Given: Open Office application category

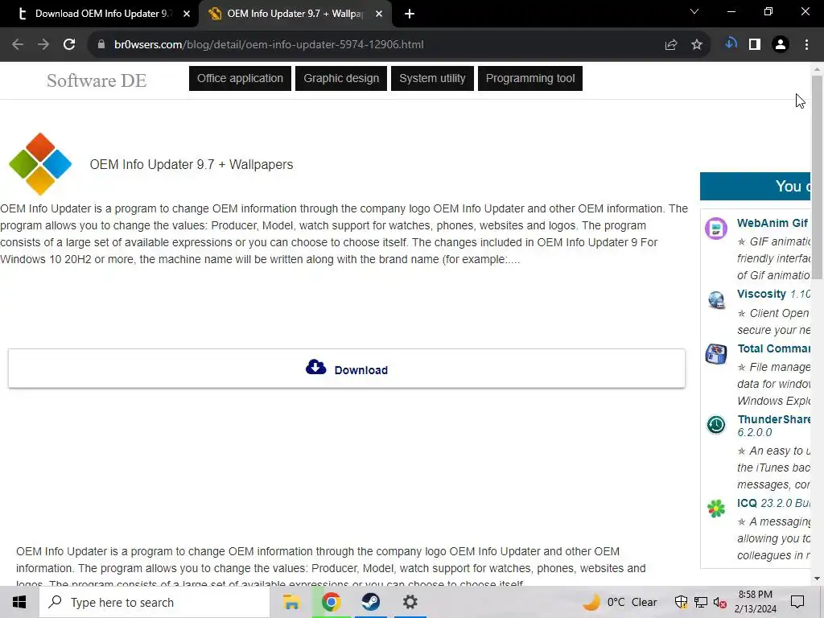Looking at the screenshot, I should point(240,78).
